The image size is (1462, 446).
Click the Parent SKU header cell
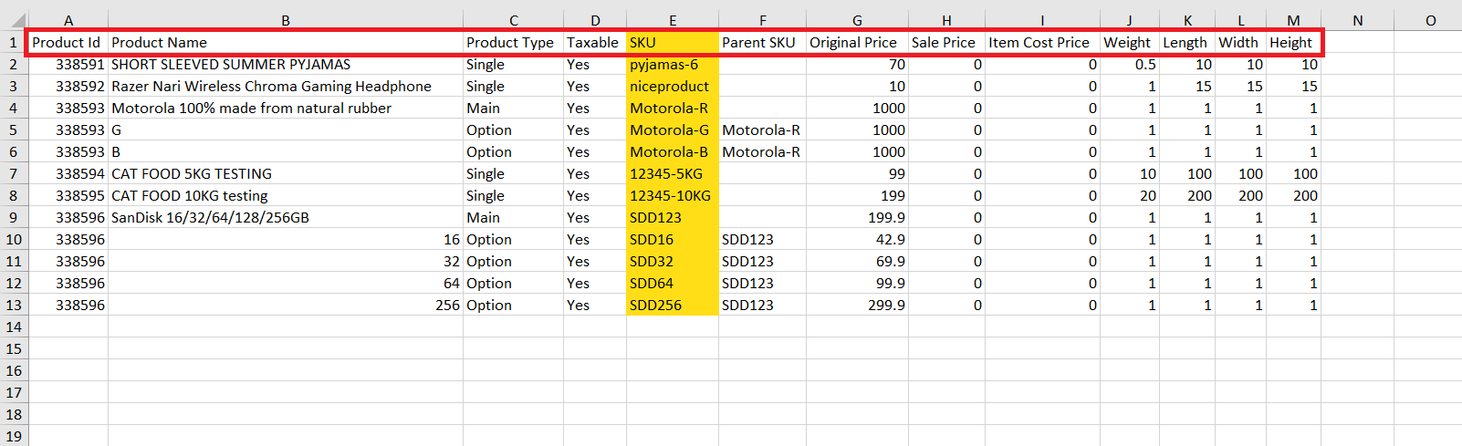762,43
